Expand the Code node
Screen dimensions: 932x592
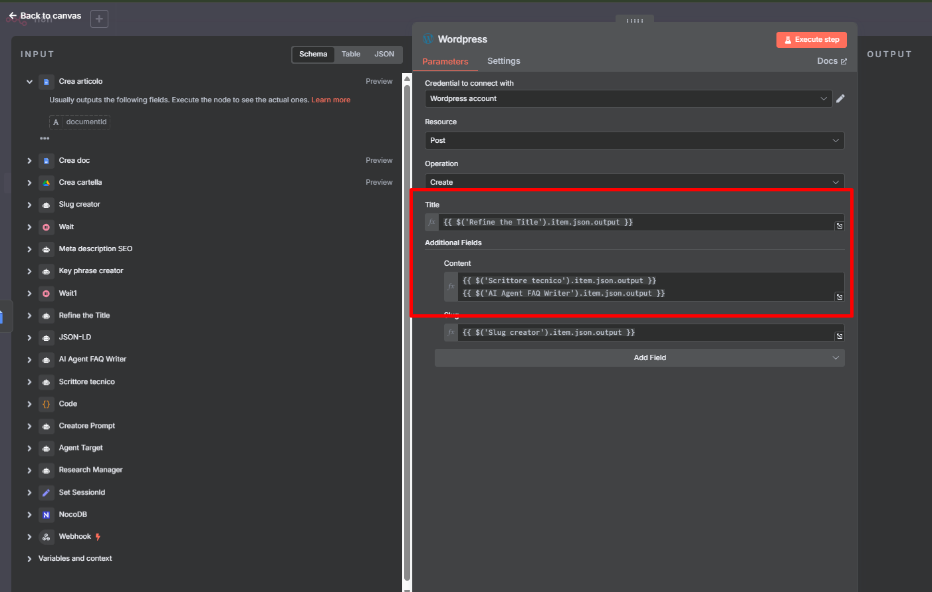29,404
